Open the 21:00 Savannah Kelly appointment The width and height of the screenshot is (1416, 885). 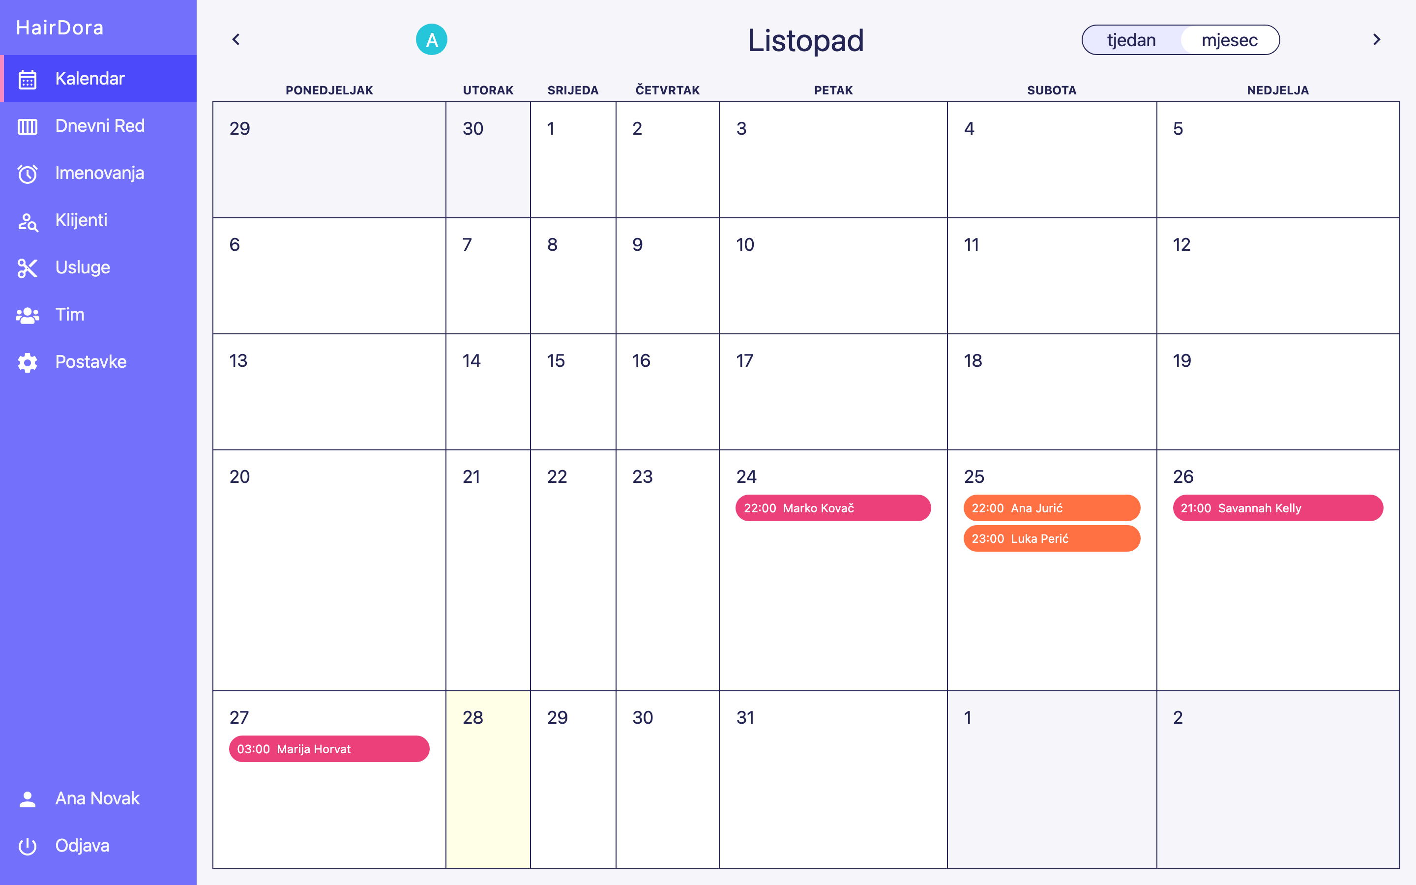[x=1277, y=508]
